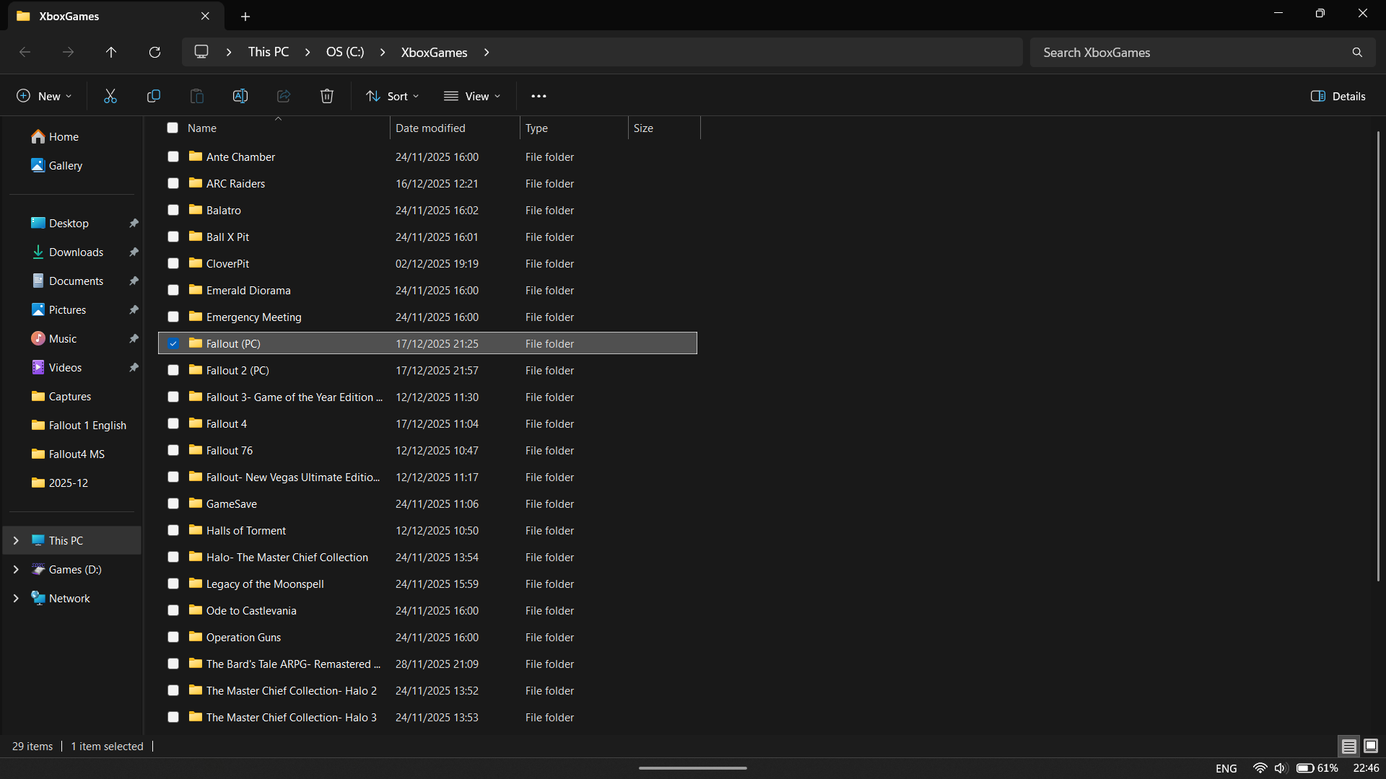Switch to large icons layout in status bar
The image size is (1386, 779).
pyautogui.click(x=1369, y=746)
